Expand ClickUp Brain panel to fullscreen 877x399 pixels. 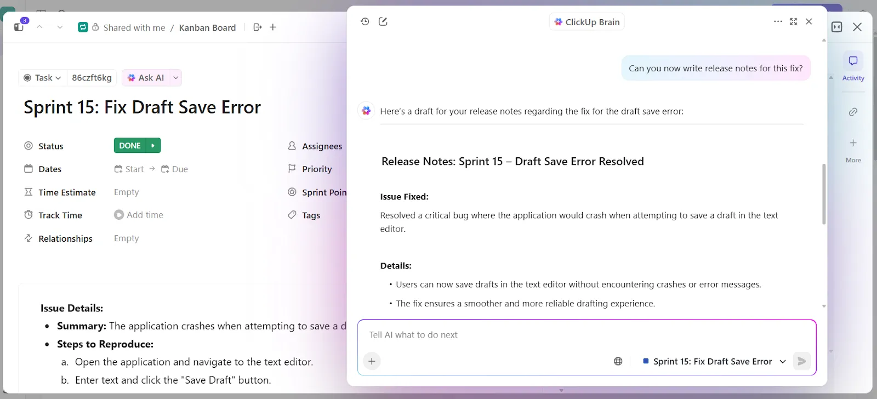[793, 21]
